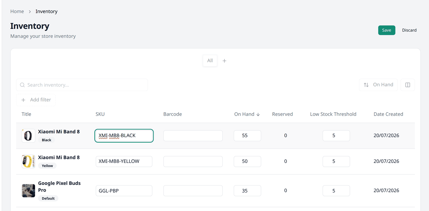Open the Google Pixel Buds Pro thumbnail
Image resolution: width=429 pixels, height=211 pixels.
(28, 190)
